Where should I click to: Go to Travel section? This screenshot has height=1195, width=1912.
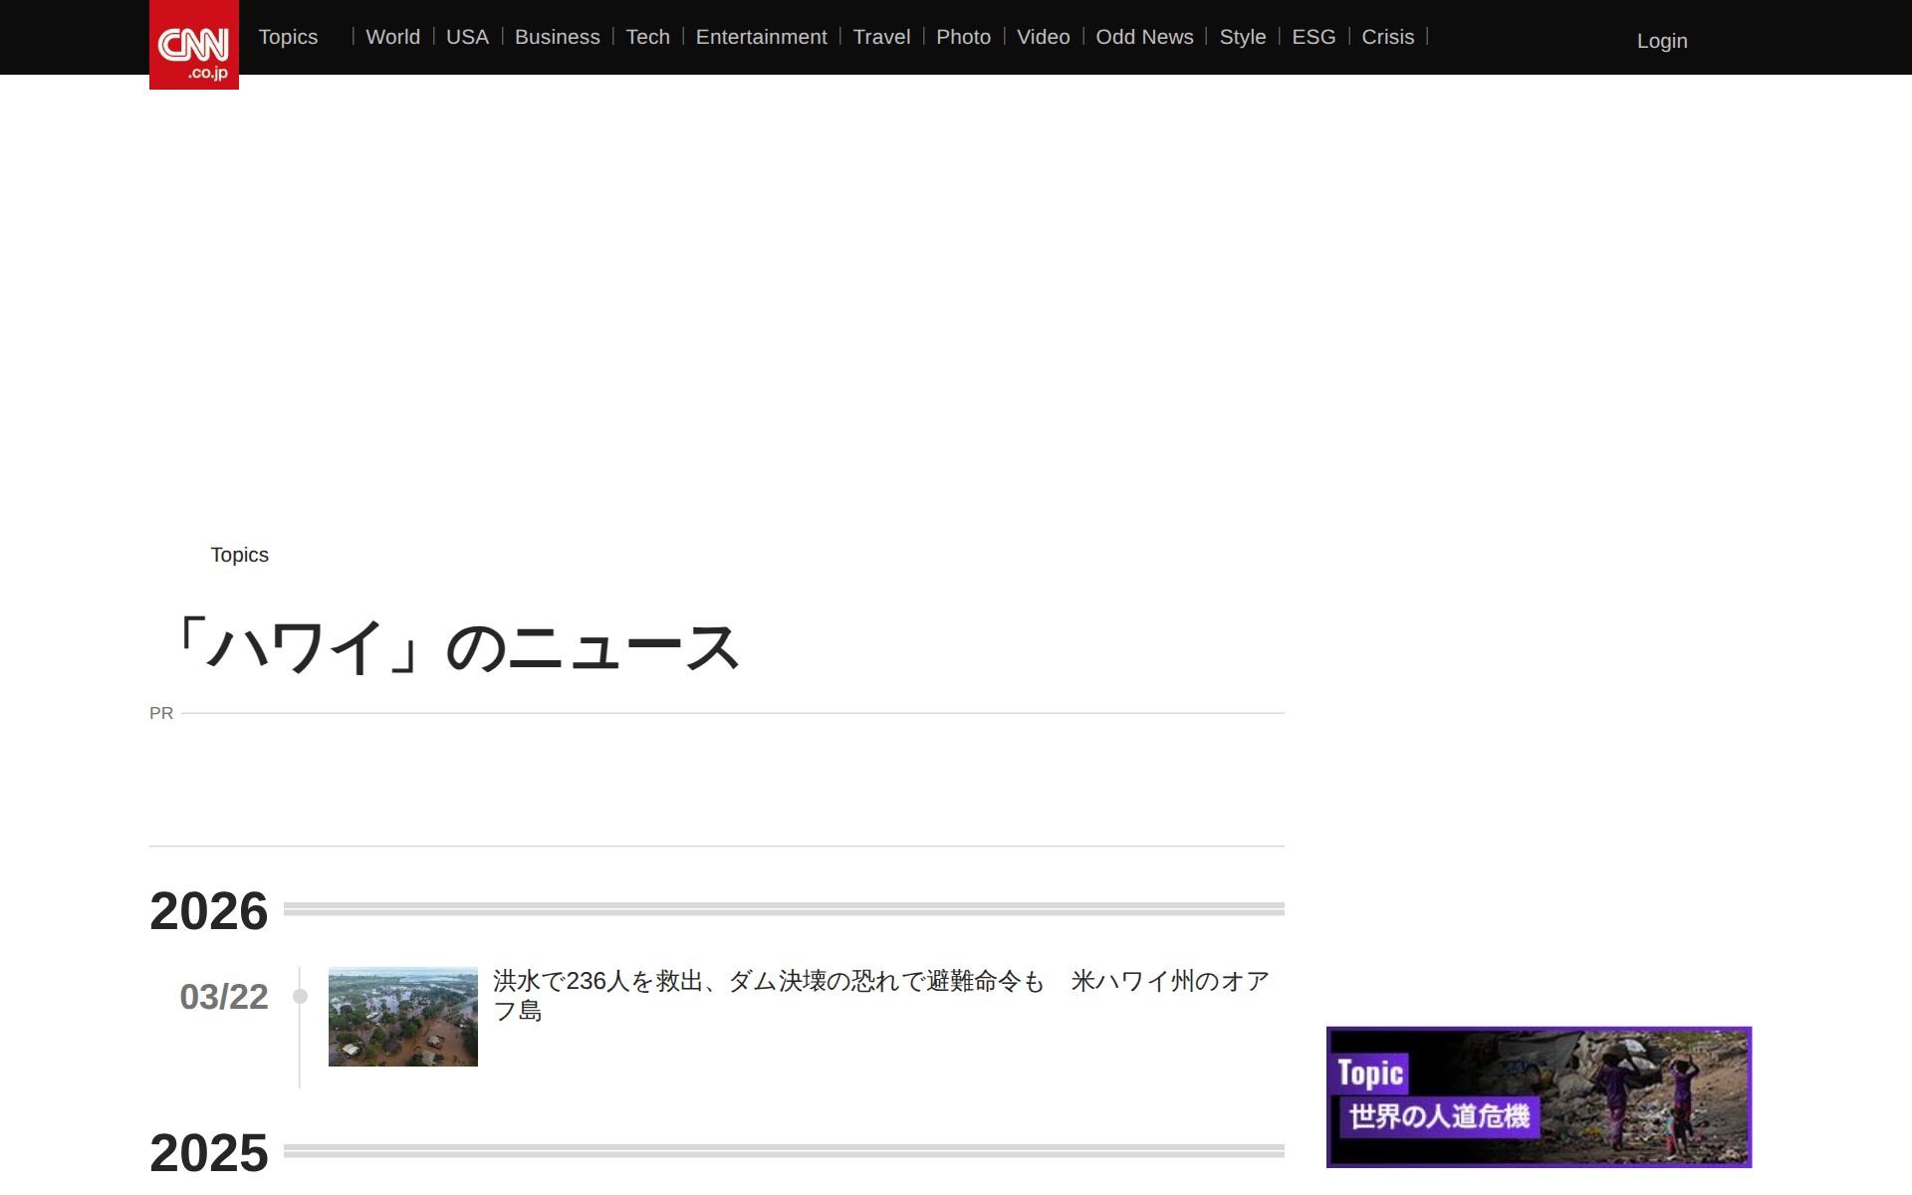pyautogui.click(x=881, y=37)
